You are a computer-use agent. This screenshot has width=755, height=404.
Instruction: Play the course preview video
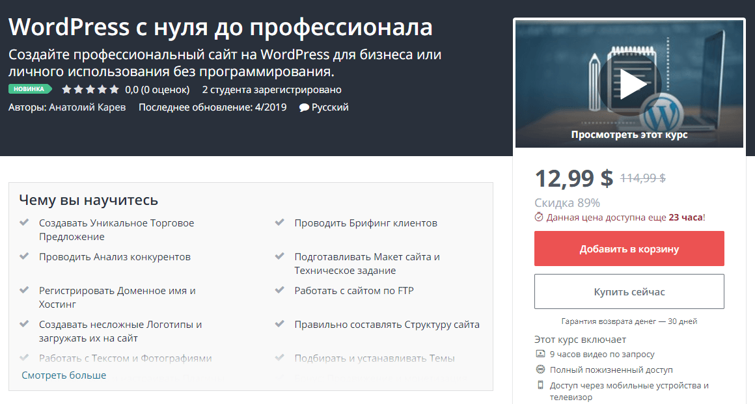629,84
